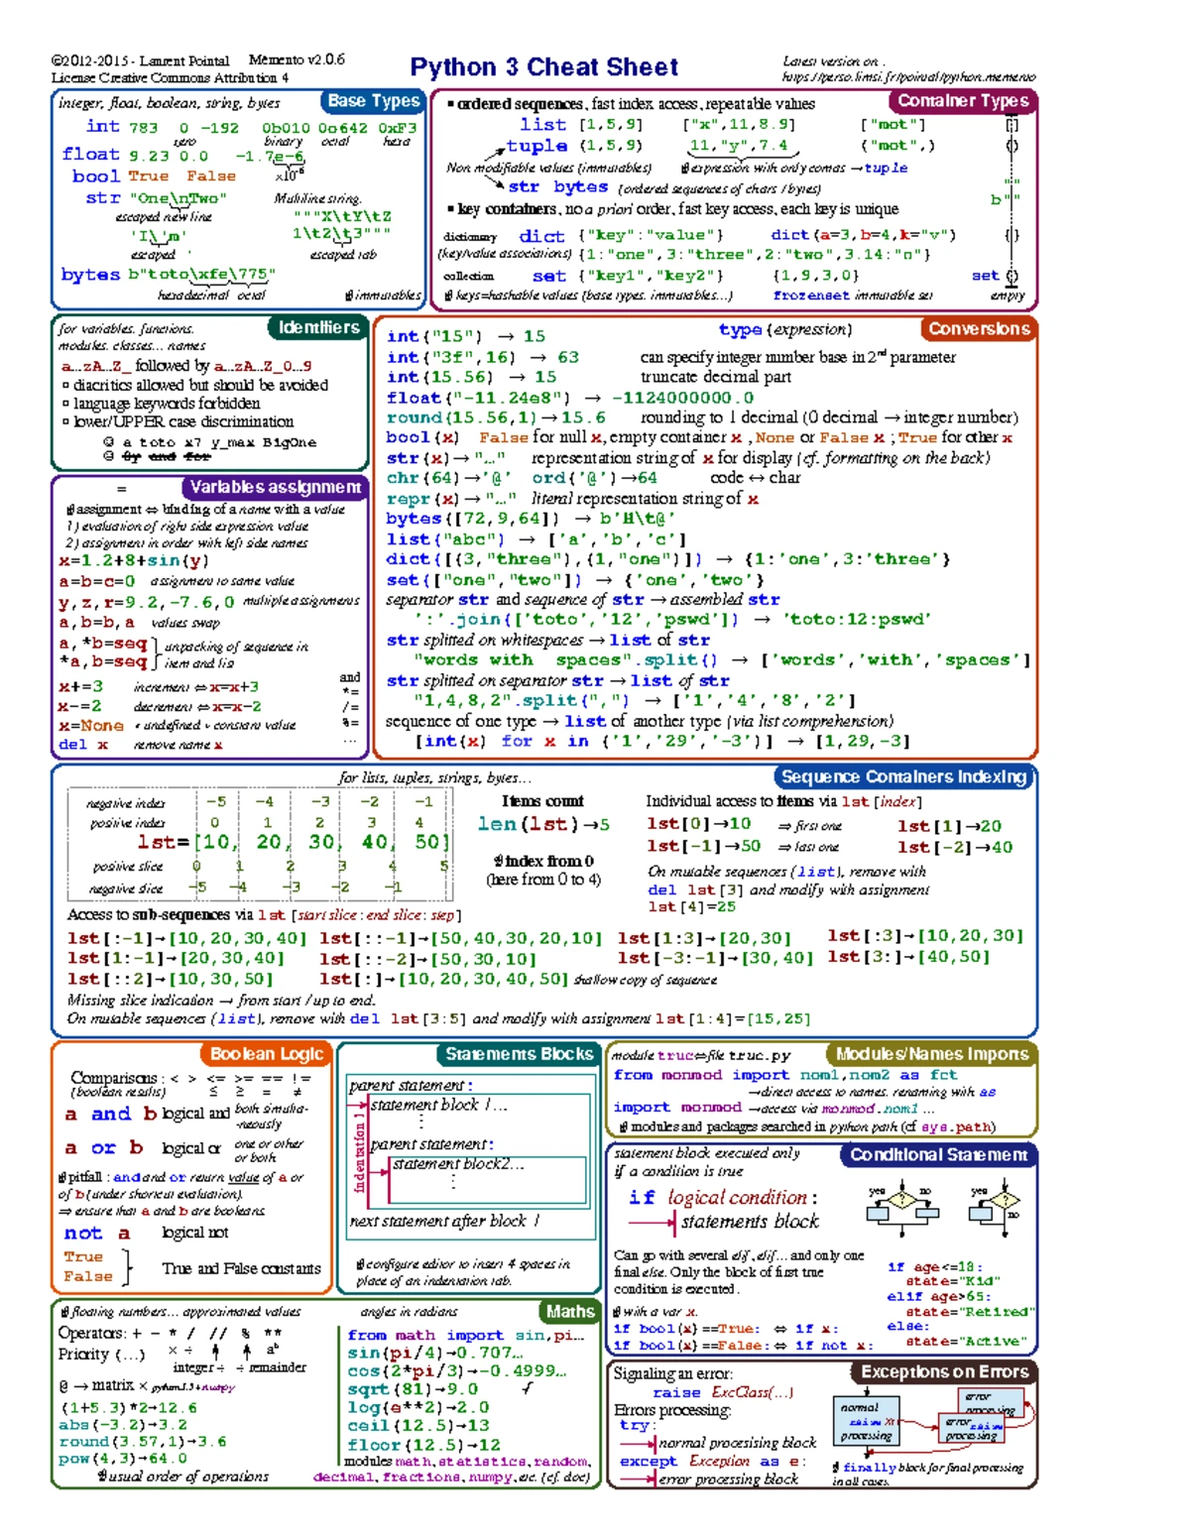
Task: Click the 'int("15") → 15' conversion line
Action: (466, 336)
